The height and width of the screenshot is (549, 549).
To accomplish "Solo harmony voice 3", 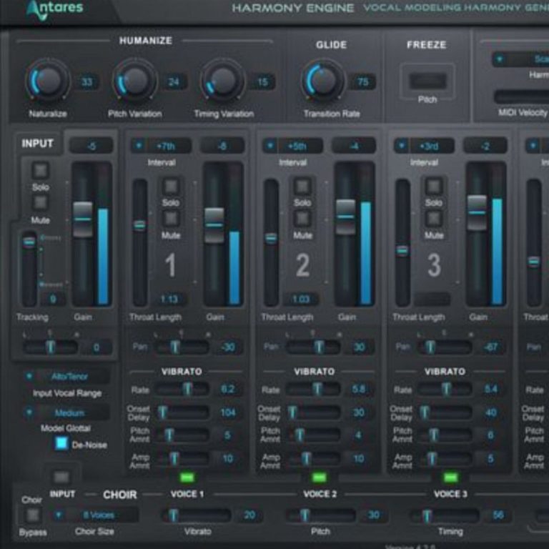I will click(x=434, y=186).
